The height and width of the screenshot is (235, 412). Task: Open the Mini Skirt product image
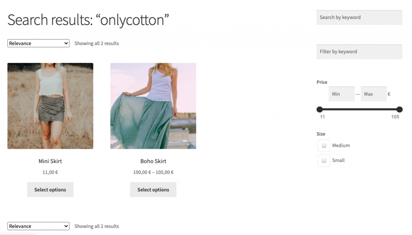50,106
